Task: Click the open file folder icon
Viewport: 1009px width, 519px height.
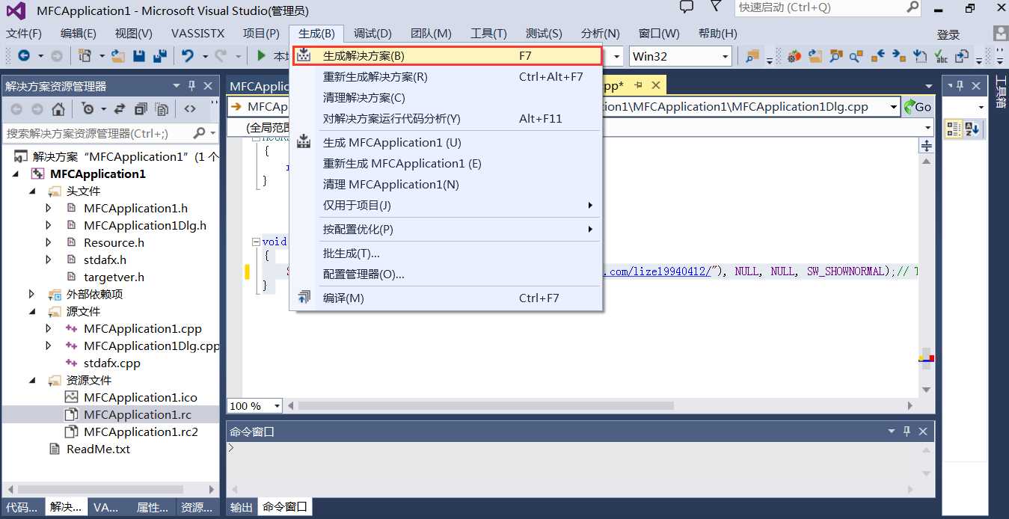Action: 118,56
